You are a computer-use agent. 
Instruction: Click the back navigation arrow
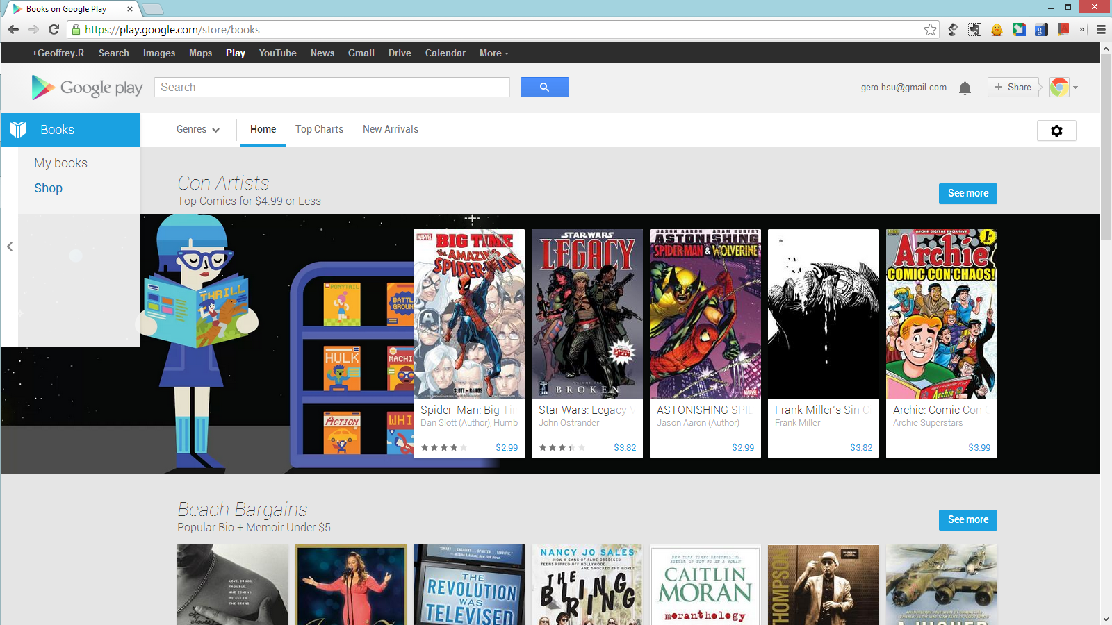click(x=13, y=30)
